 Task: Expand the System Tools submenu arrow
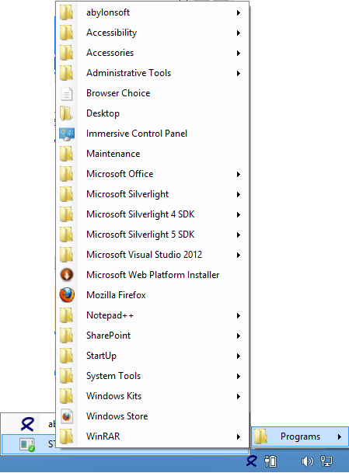pyautogui.click(x=239, y=376)
